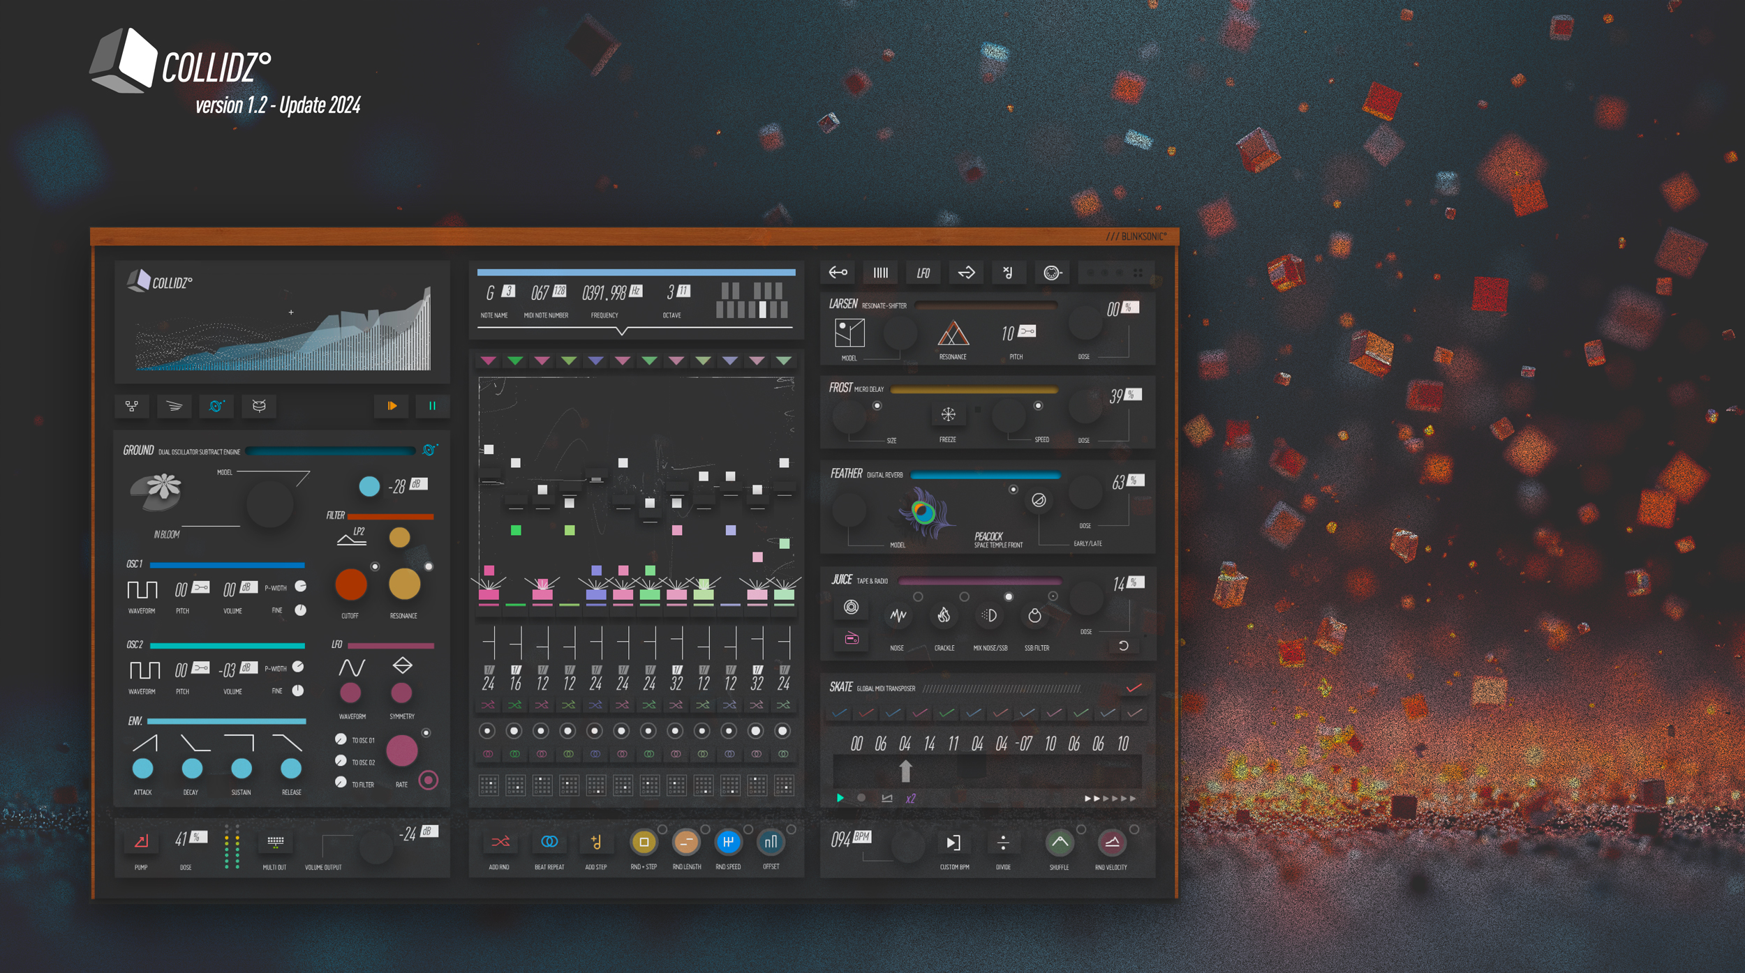Open the right-arrow tab

pyautogui.click(x=966, y=273)
